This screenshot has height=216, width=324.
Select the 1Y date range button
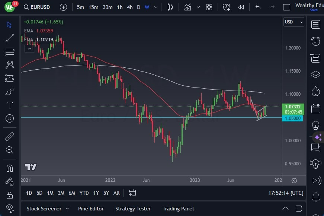(x=96, y=193)
